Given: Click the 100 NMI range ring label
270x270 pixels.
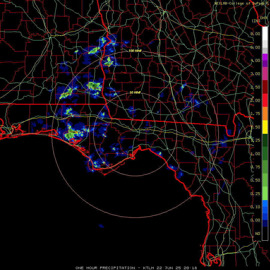Looking at the screenshot, I should tap(135, 51).
